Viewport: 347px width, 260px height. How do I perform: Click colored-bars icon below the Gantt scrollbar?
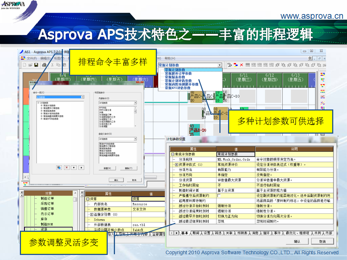point(25,184)
